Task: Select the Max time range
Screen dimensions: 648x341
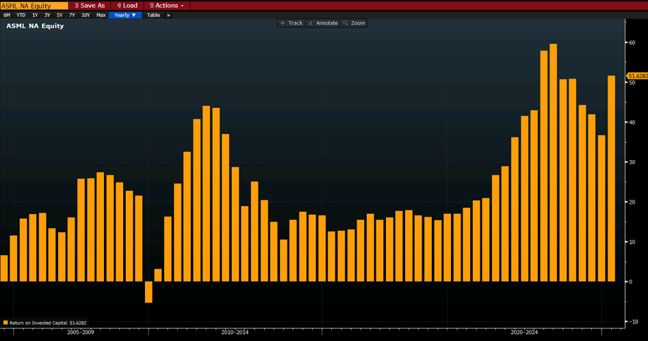Action: click(x=101, y=15)
